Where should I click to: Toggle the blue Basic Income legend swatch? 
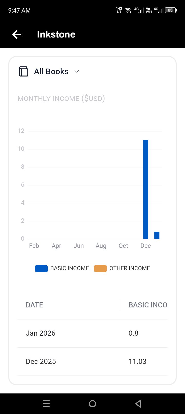click(x=41, y=268)
